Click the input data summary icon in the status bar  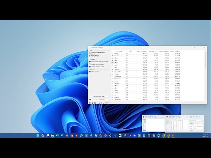point(100,103)
